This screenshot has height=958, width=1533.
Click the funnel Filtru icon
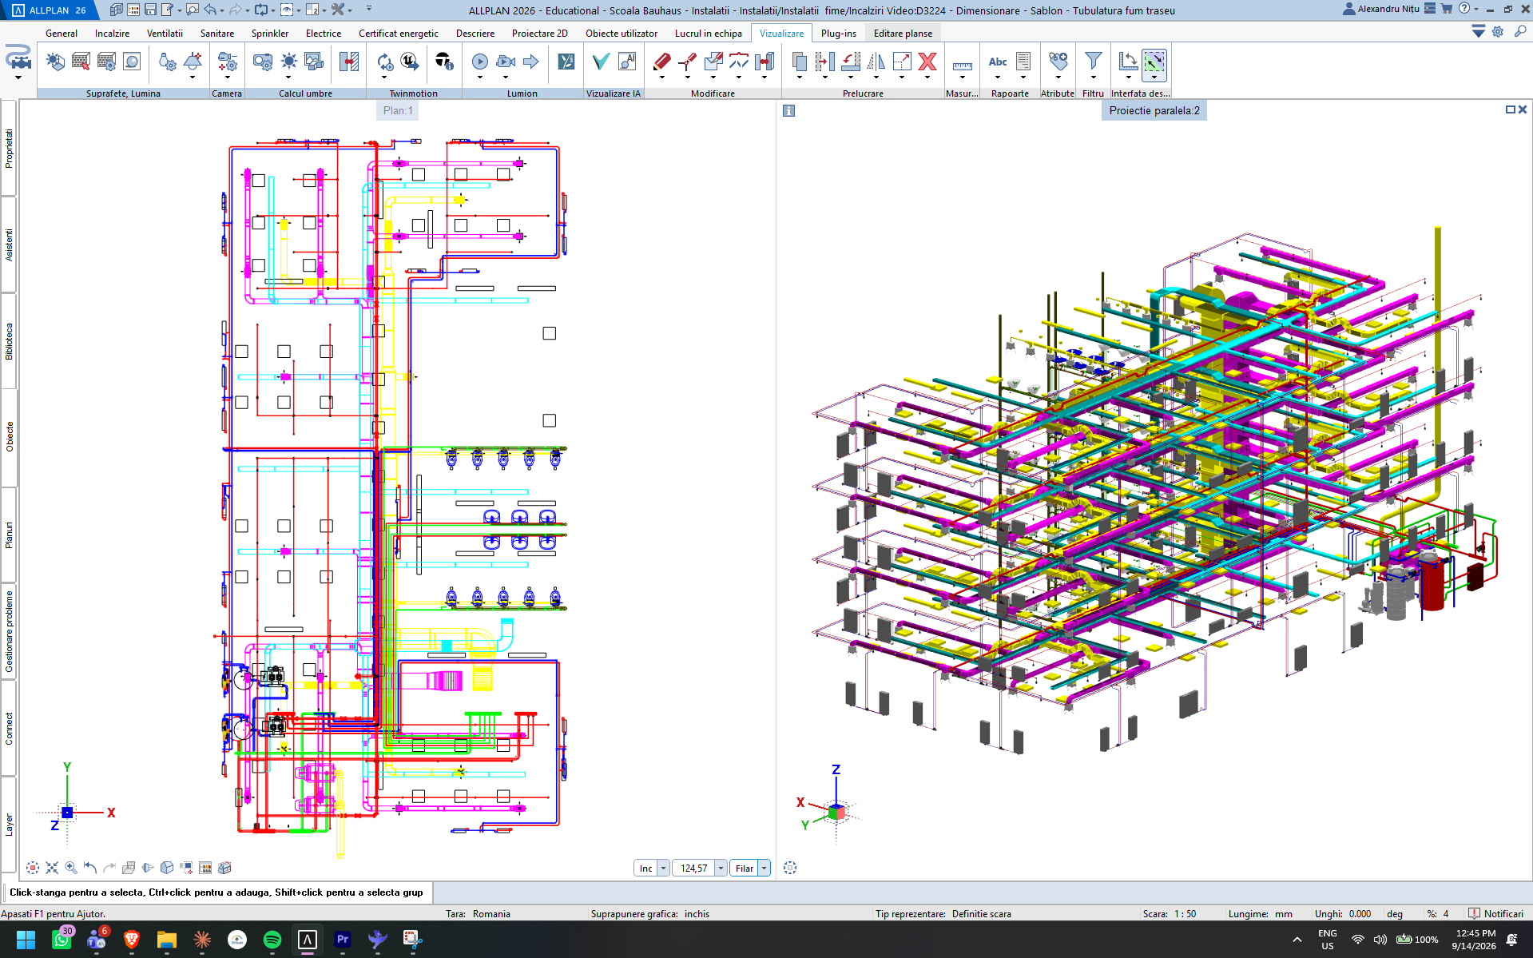(x=1093, y=62)
